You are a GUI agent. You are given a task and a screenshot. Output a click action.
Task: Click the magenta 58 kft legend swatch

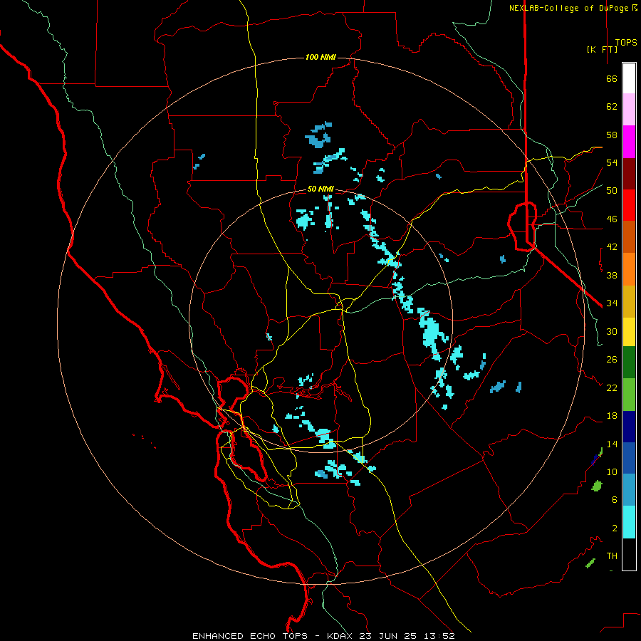coord(629,142)
